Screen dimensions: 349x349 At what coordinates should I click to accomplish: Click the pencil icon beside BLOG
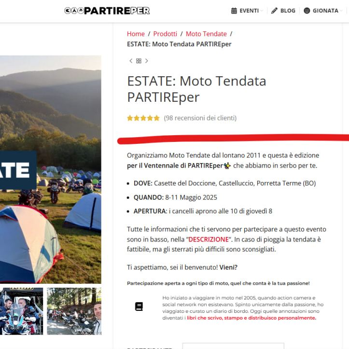pos(274,11)
